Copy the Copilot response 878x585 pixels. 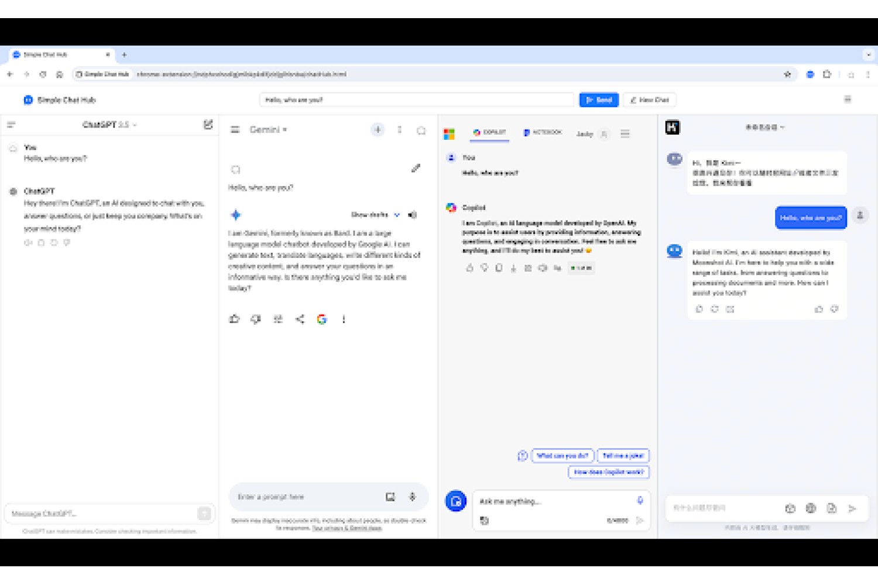499,268
